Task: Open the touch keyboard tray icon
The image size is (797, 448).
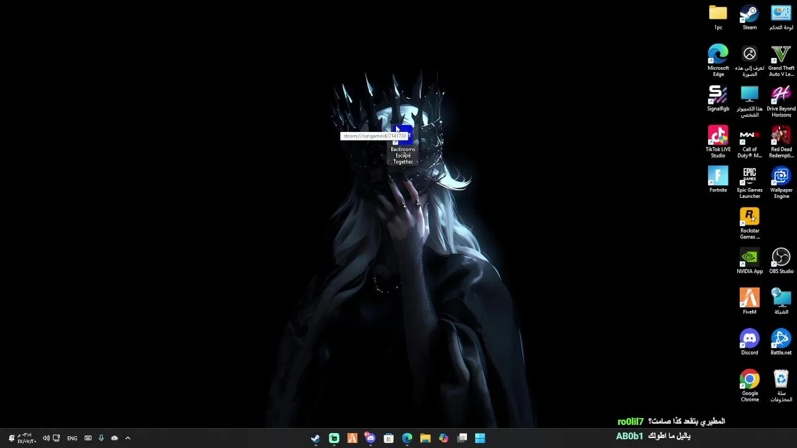Action: tap(88, 438)
